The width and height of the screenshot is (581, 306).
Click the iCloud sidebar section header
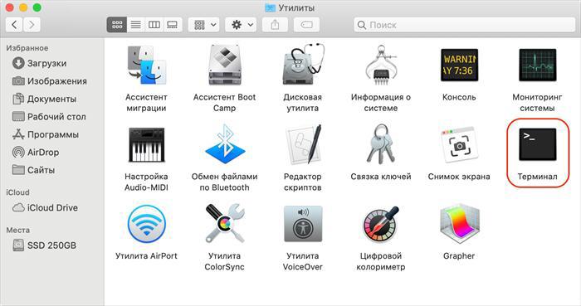17,192
